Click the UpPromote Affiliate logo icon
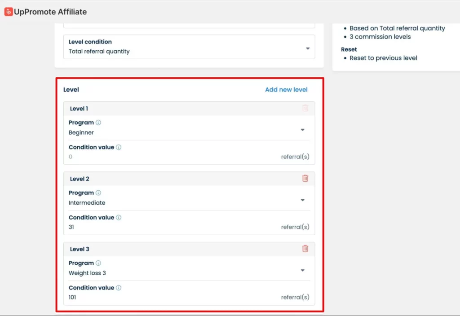Image resolution: width=460 pixels, height=316 pixels. click(8, 12)
